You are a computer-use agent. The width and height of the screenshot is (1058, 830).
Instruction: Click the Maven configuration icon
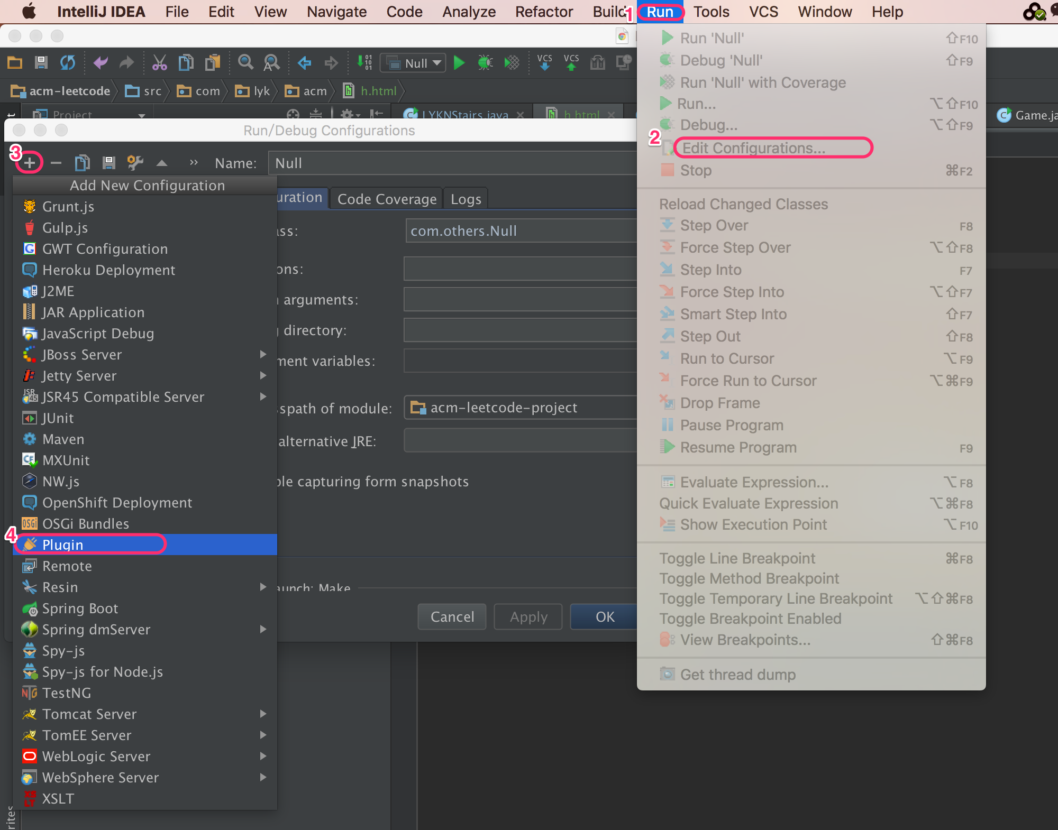[30, 439]
